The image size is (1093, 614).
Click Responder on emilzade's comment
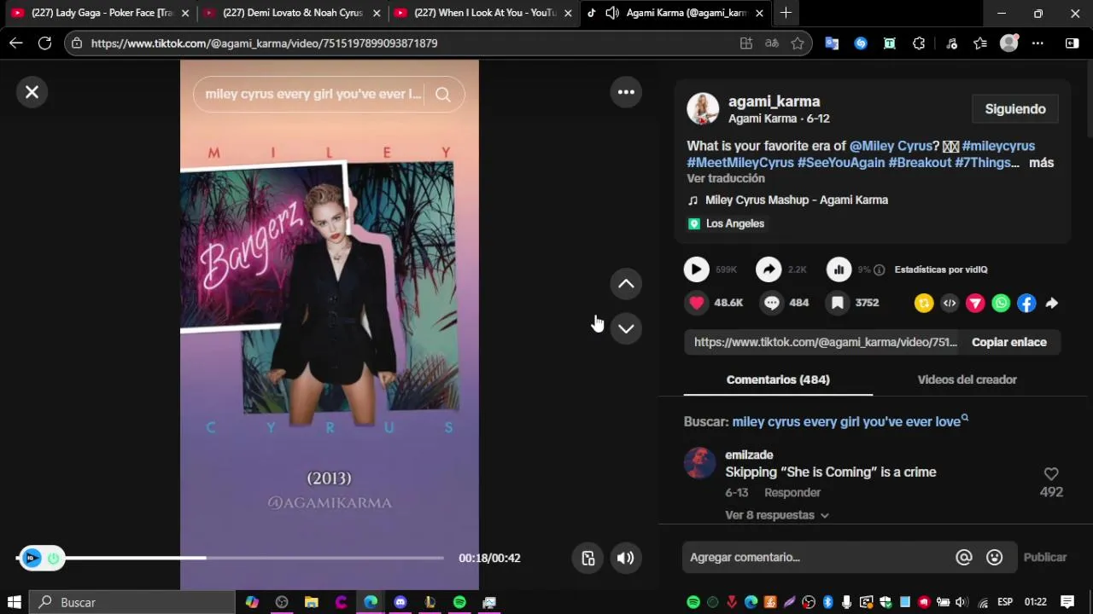(792, 492)
